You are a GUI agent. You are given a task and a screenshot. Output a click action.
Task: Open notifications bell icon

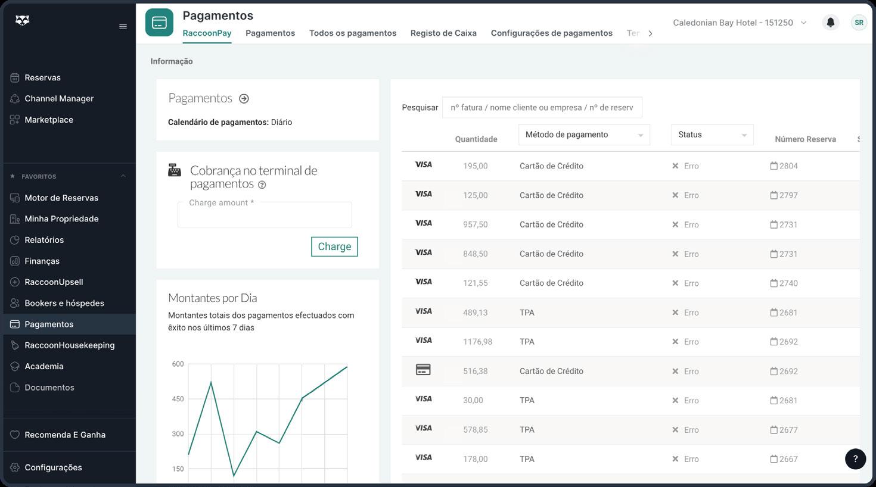830,23
